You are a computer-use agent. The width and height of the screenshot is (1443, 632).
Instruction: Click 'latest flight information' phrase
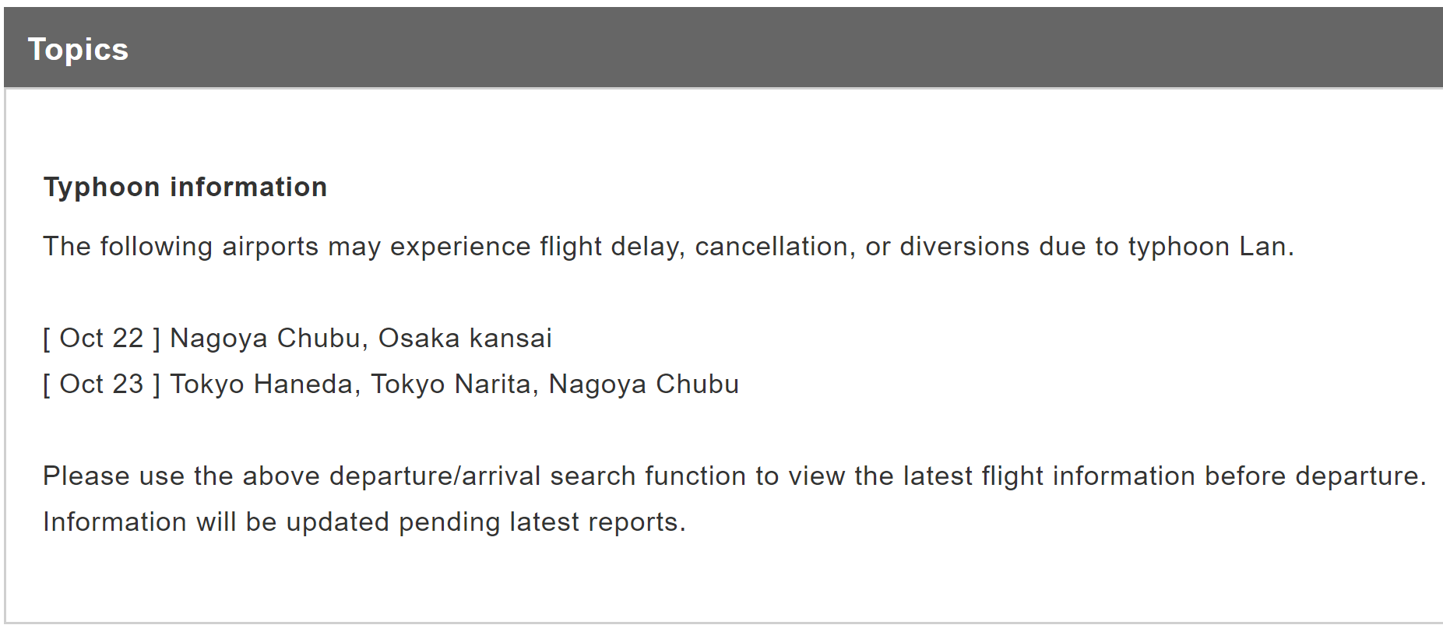tap(1049, 476)
